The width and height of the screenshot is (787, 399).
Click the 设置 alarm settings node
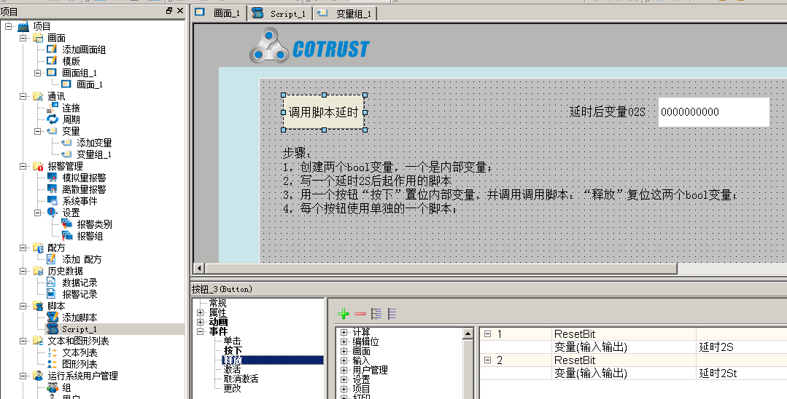coord(71,213)
